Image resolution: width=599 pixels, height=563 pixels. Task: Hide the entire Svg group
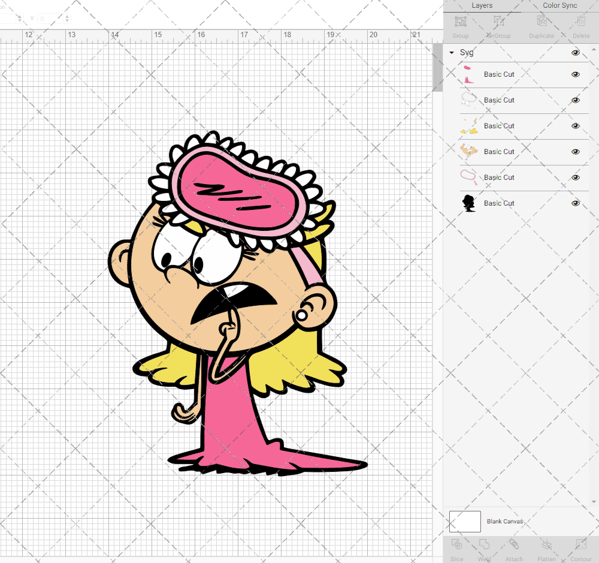click(575, 53)
